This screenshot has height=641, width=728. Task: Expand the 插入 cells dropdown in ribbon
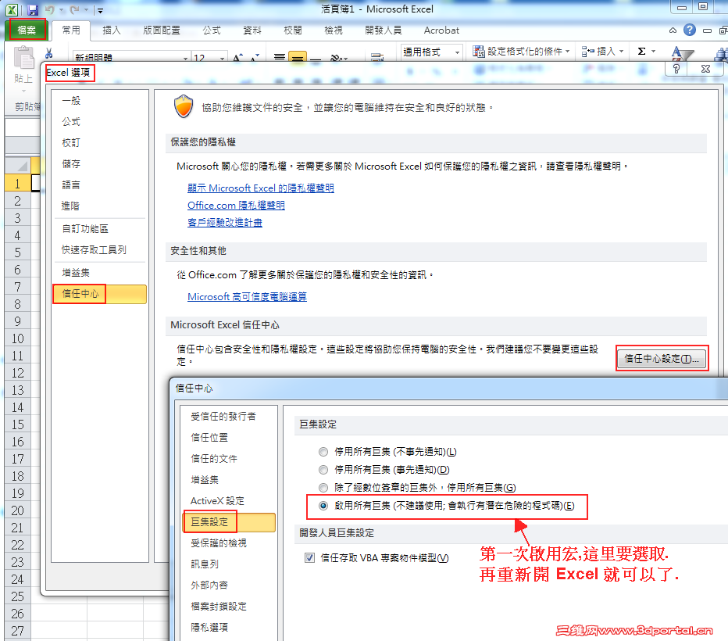621,51
